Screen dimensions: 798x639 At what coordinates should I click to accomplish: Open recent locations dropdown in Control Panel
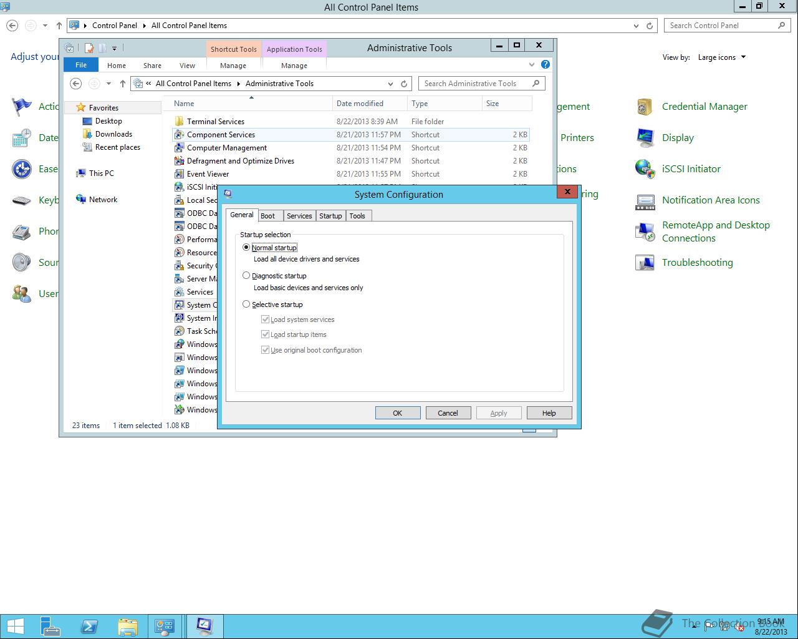pyautogui.click(x=45, y=26)
